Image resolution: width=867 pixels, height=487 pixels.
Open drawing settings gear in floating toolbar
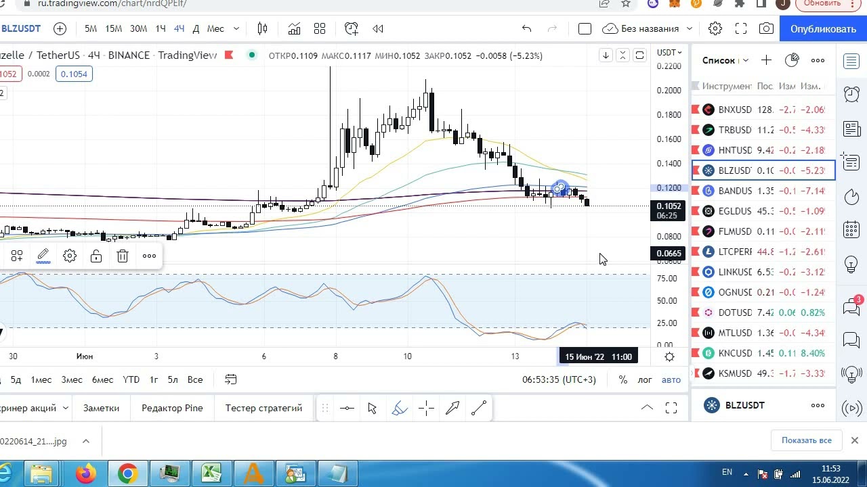(x=70, y=256)
